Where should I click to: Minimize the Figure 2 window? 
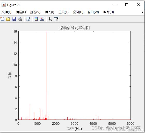click(x=115, y=5)
